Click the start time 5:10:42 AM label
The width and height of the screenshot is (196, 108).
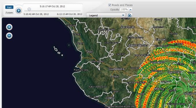(x=36, y=14)
